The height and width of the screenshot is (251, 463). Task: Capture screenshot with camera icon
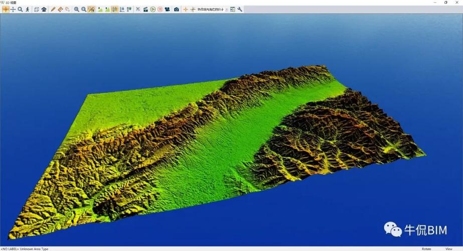tap(177, 10)
